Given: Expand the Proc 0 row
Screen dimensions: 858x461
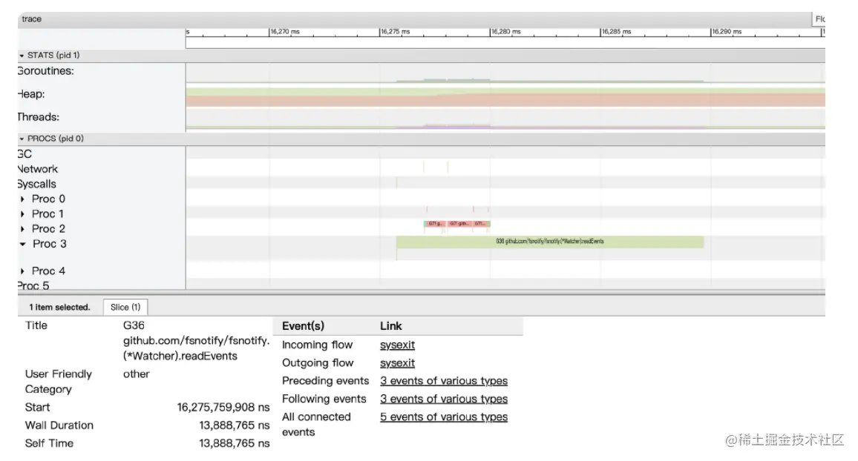Looking at the screenshot, I should click(22, 199).
